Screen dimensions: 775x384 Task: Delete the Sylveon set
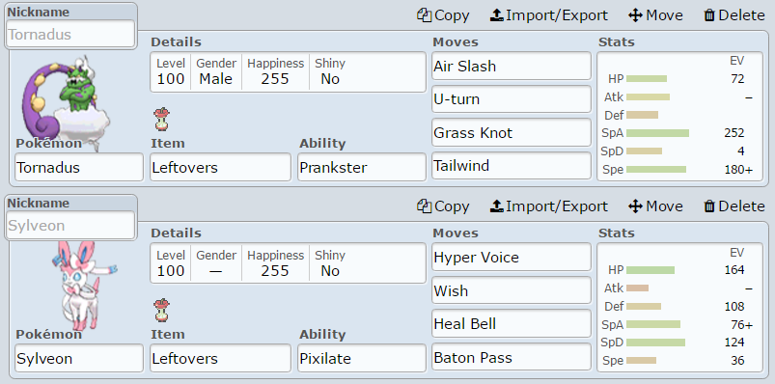point(733,206)
